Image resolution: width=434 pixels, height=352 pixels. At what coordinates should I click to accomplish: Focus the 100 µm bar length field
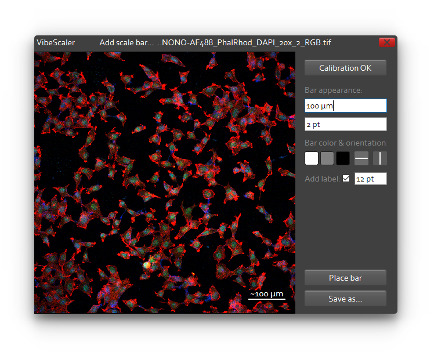pos(346,106)
